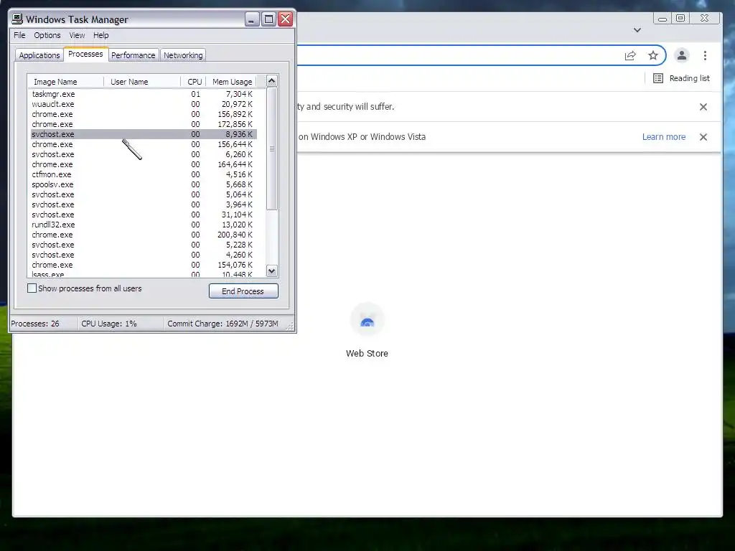Screen dimensions: 735x551
Task: Sort by User Name column header
Action: (x=142, y=82)
